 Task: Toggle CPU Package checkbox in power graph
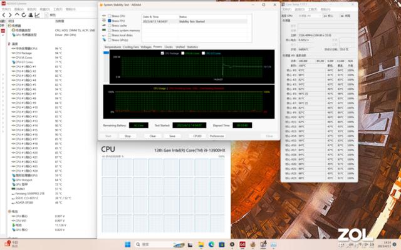tap(162, 53)
